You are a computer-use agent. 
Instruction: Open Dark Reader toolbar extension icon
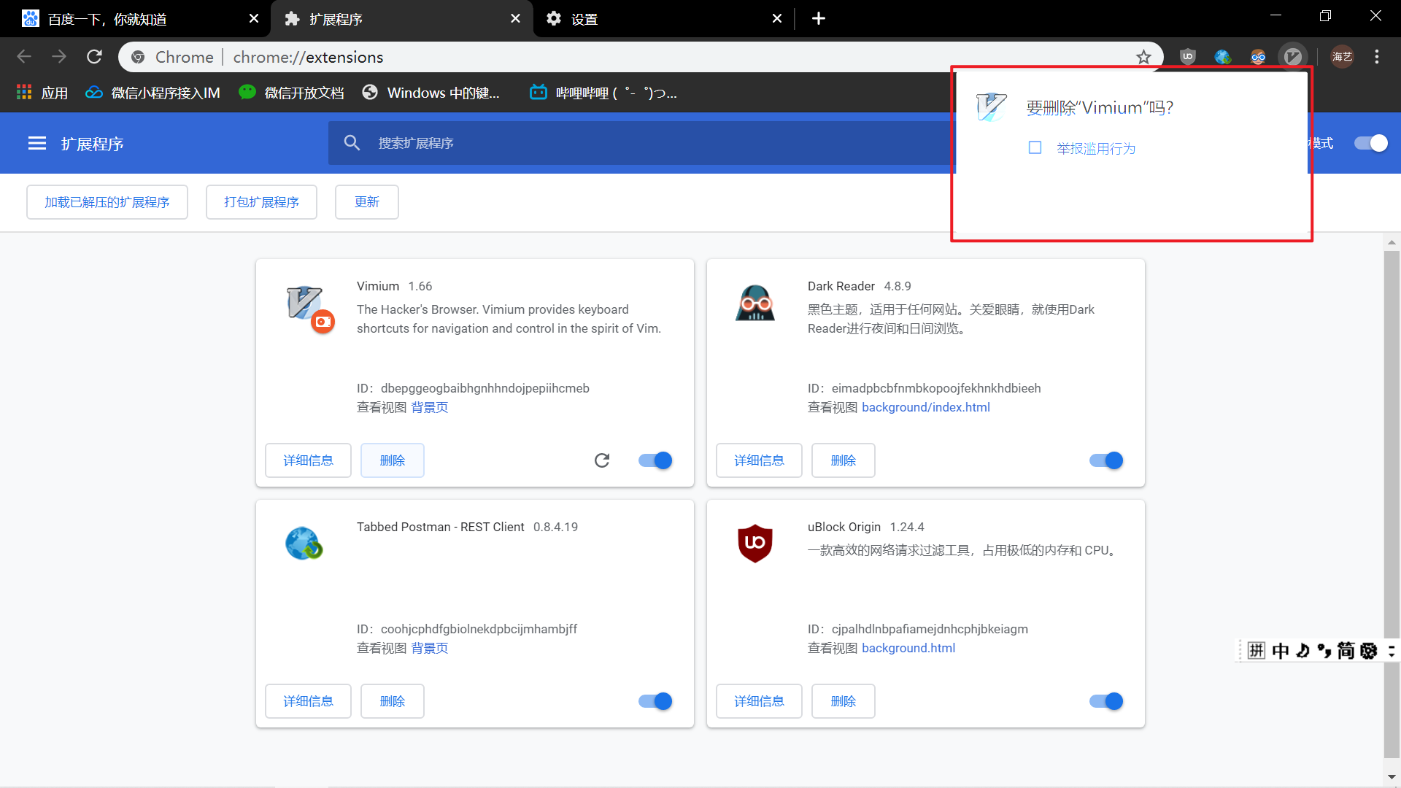click(x=1258, y=57)
